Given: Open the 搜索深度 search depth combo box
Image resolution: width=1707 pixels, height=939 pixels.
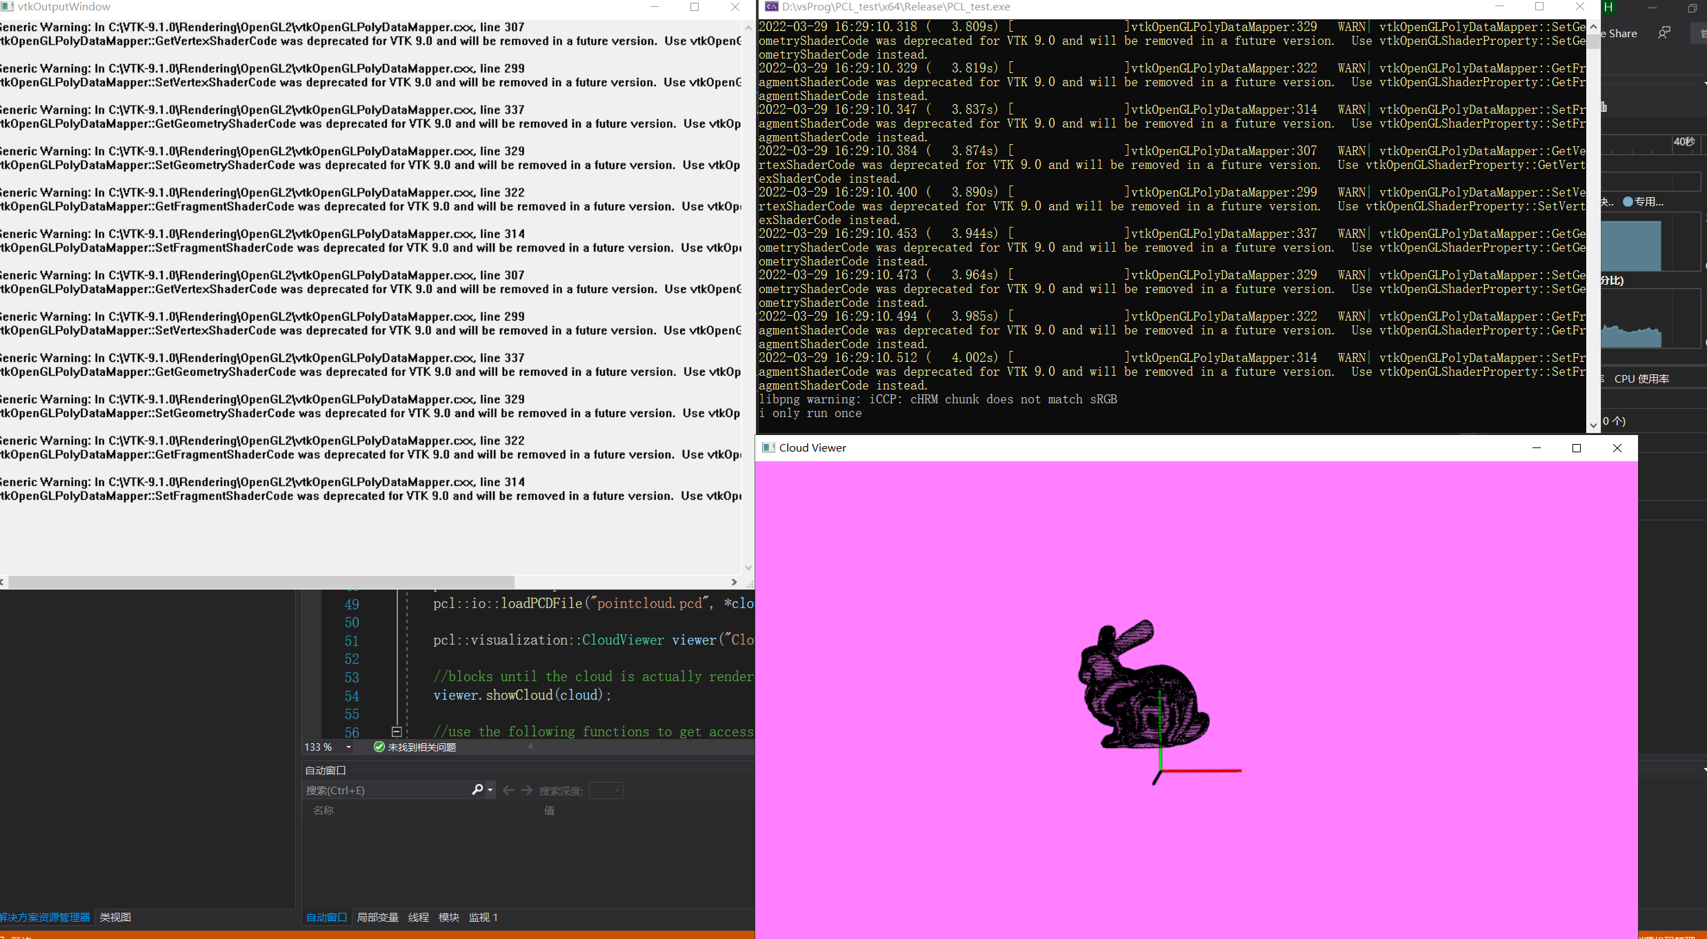Looking at the screenshot, I should (606, 791).
